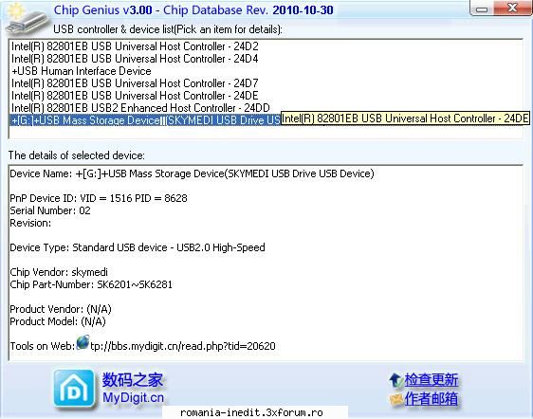
Task: Click the Device Name line in details
Action: tap(192, 173)
